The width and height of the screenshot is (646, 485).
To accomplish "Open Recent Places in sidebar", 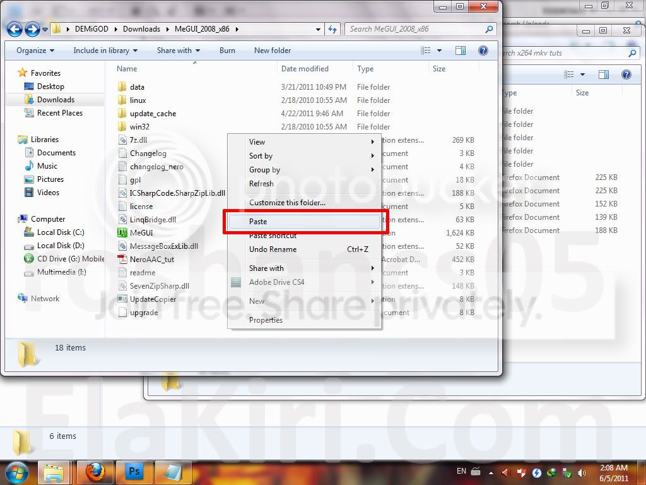I will pos(60,112).
